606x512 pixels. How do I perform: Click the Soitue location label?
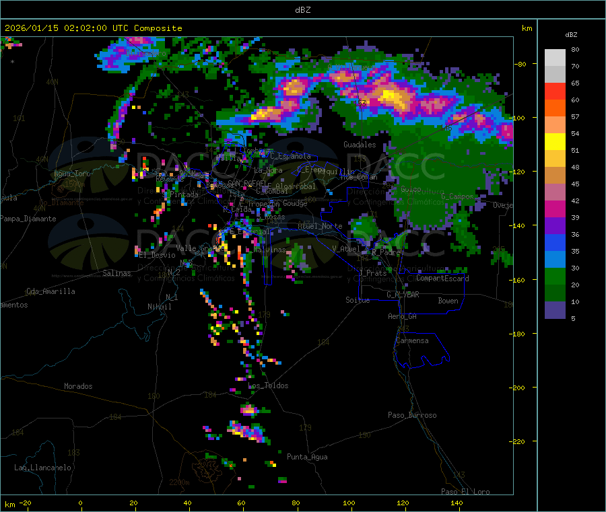coord(358,300)
